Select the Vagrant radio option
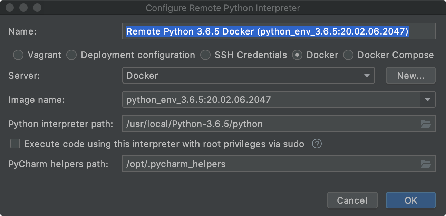 (18, 55)
